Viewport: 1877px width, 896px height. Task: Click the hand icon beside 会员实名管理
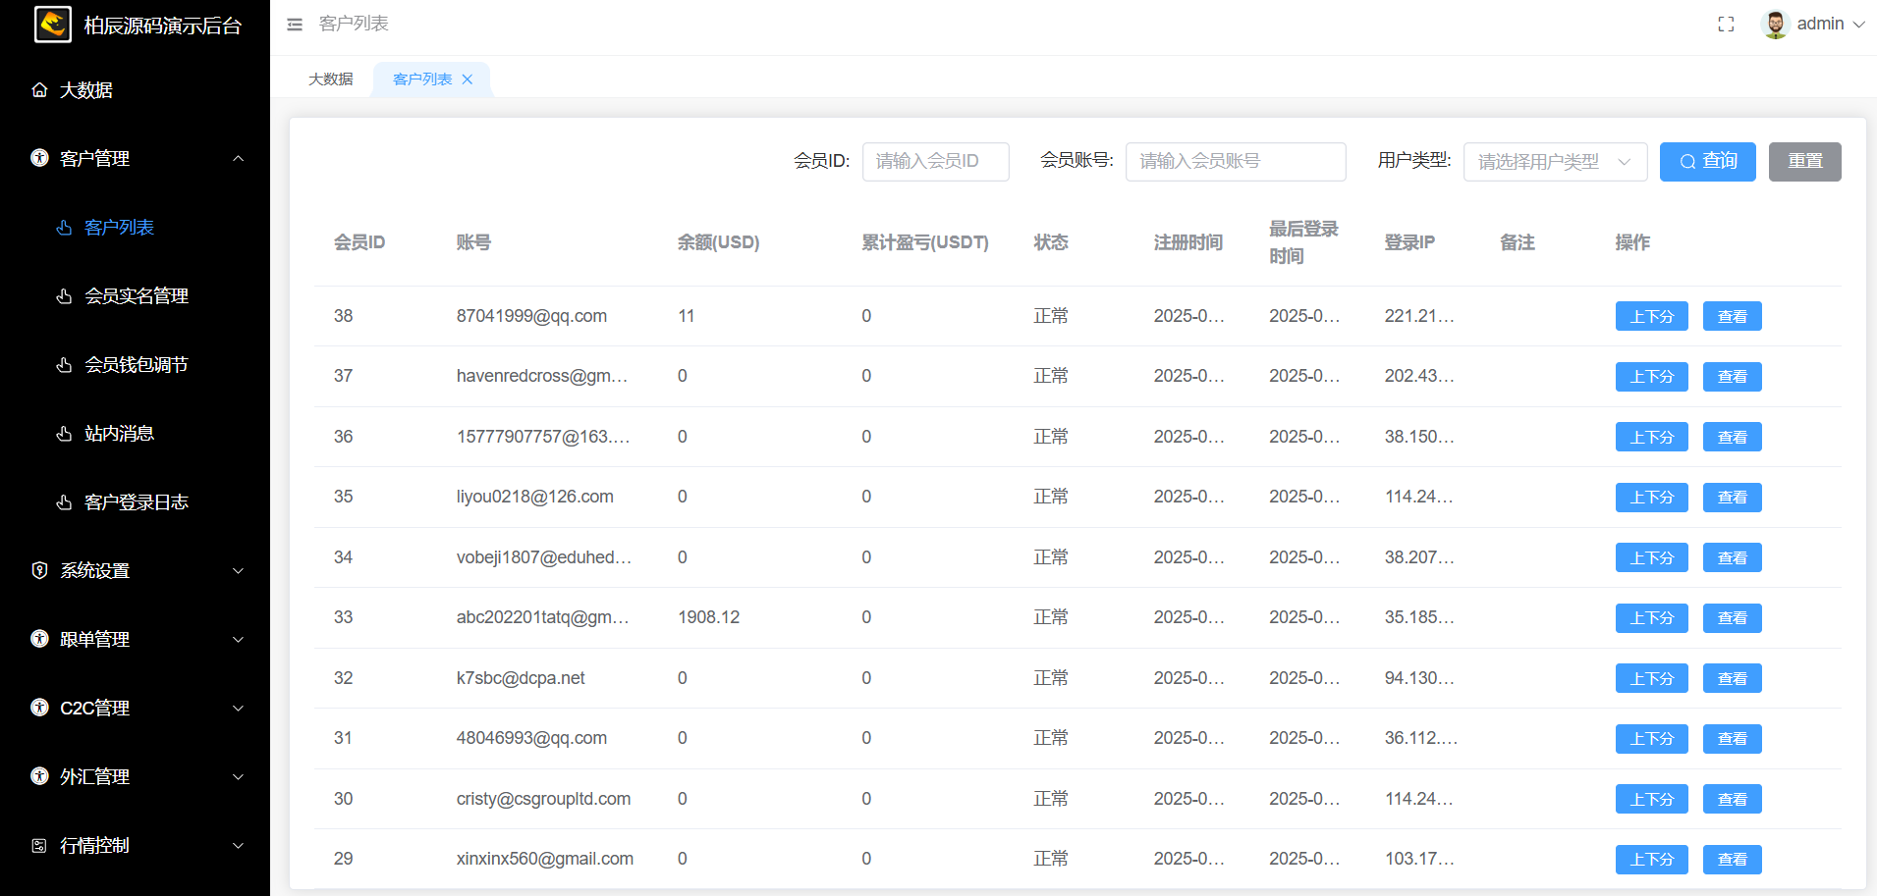coord(64,296)
